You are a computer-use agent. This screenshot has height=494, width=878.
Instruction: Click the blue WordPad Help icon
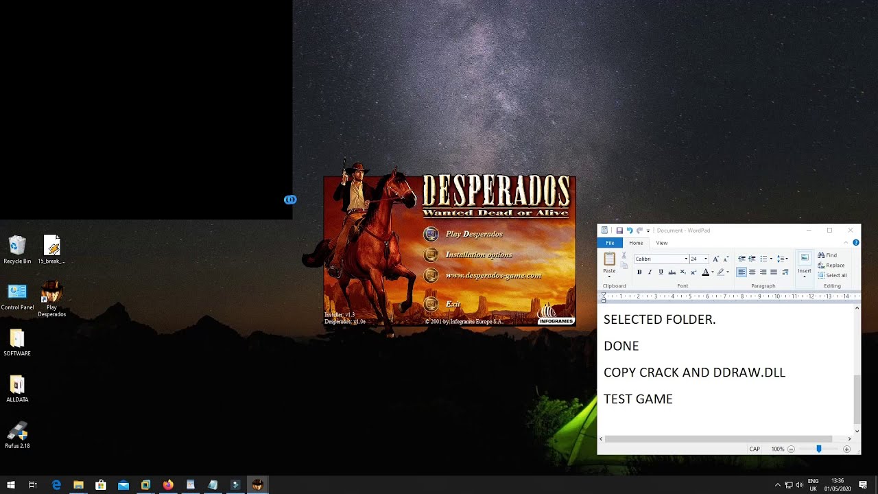click(856, 243)
